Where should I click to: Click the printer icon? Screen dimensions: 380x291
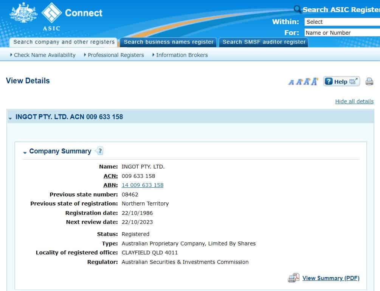click(369, 81)
